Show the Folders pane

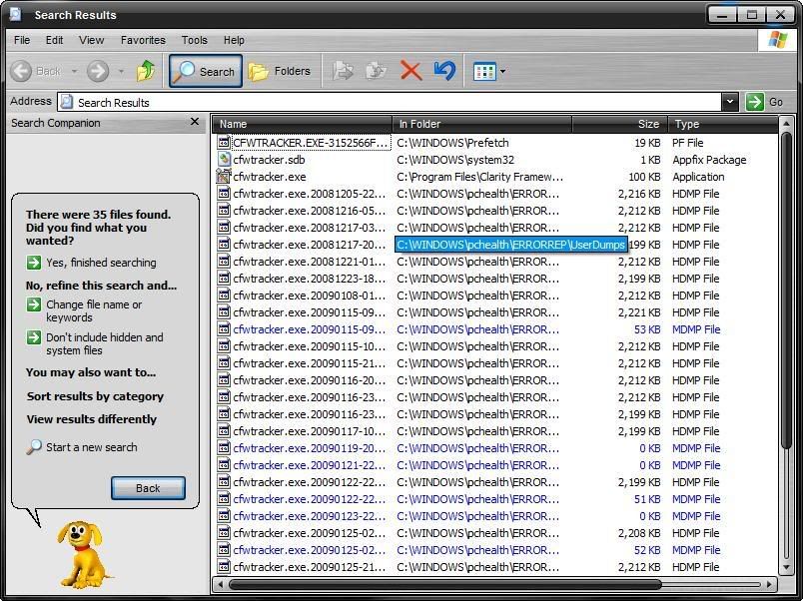[280, 71]
